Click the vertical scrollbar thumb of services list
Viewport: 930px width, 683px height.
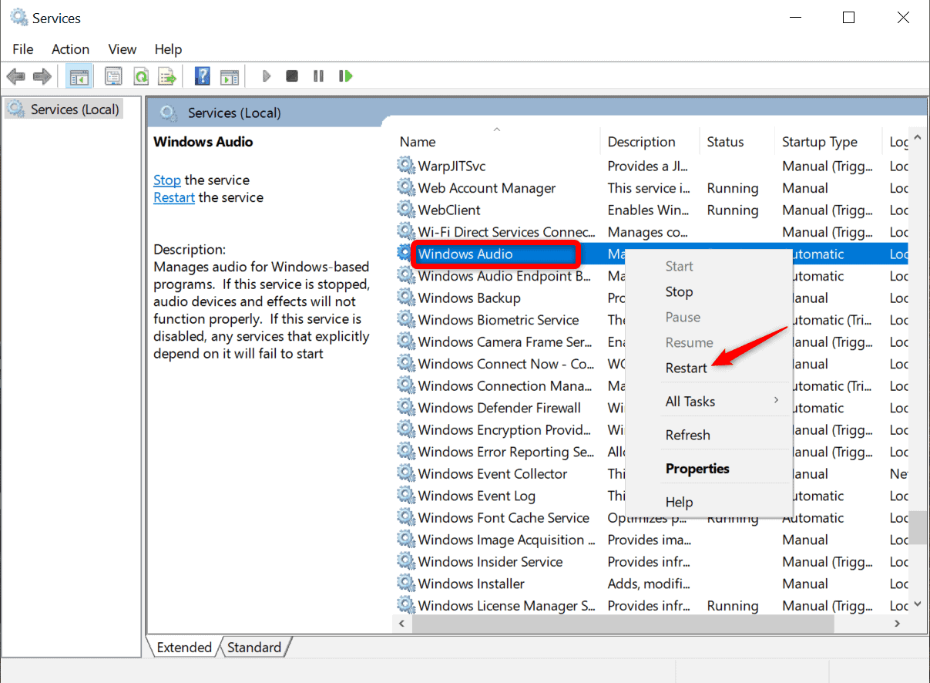coord(917,527)
